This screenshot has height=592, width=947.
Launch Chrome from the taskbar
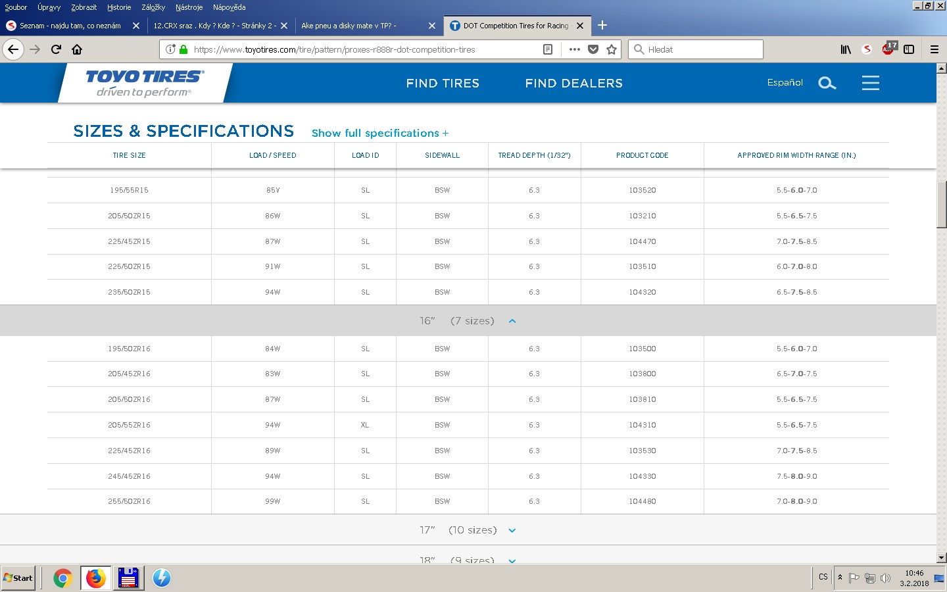[62, 578]
